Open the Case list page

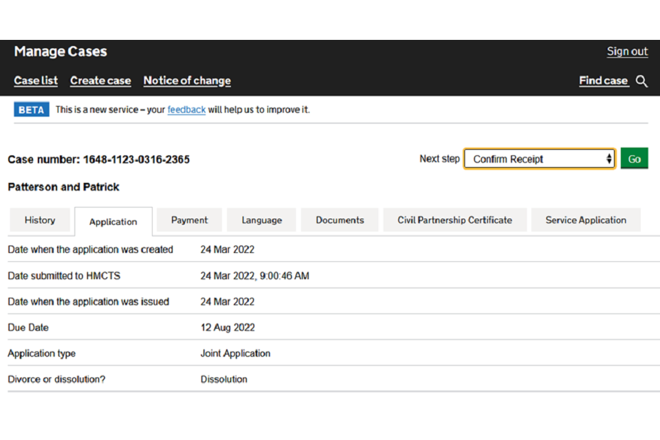point(36,80)
